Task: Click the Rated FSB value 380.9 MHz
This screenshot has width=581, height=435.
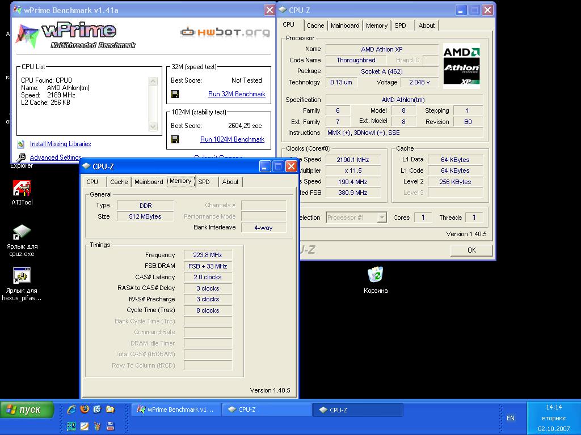Action: [x=353, y=193]
